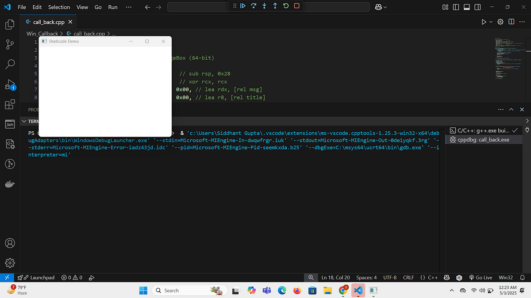Click the code minimap preview
Viewport: 531px width, 298px height.
coord(507,59)
